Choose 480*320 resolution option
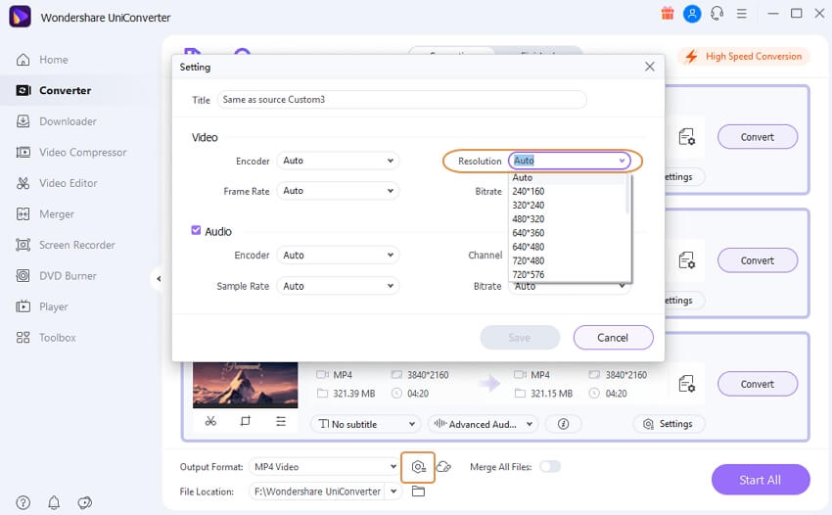This screenshot has width=832, height=515. coord(567,218)
